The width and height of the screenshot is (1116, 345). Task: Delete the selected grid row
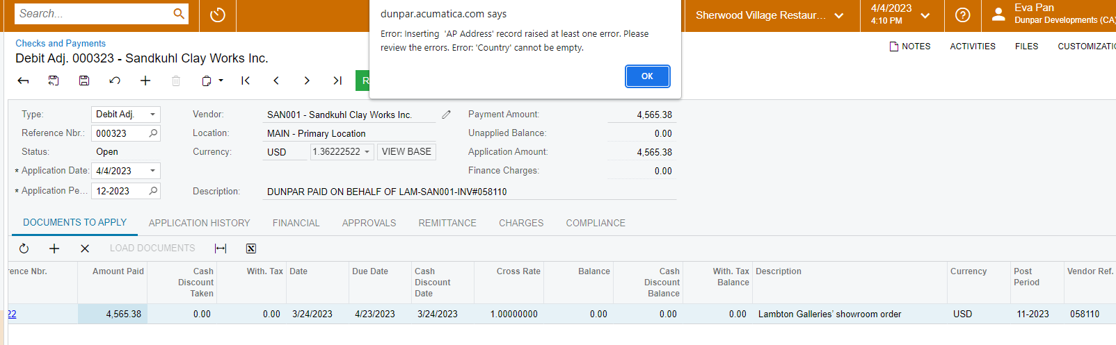pyautogui.click(x=85, y=249)
